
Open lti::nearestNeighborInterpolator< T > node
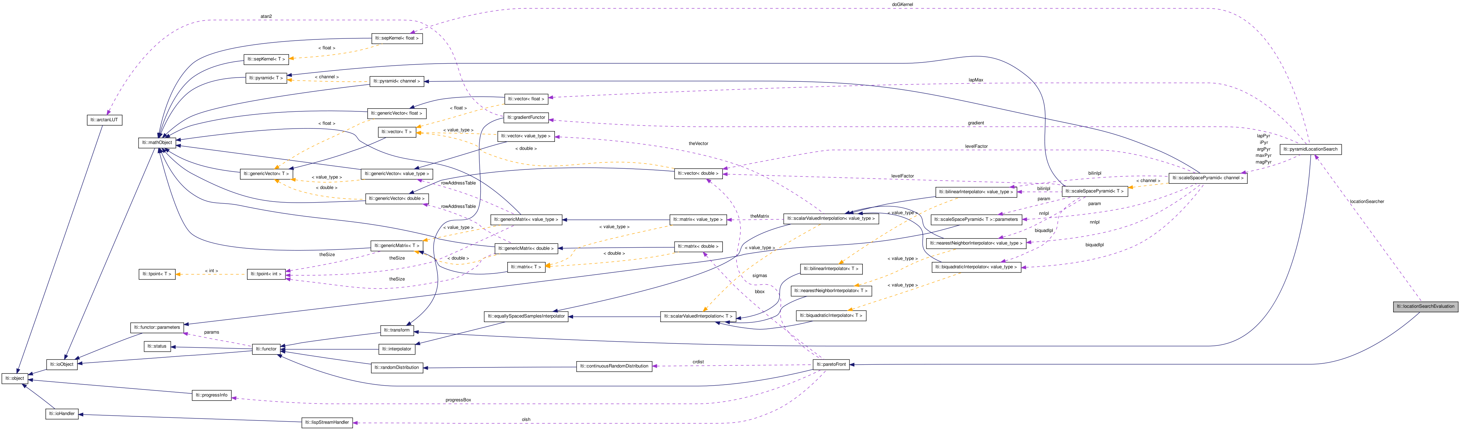[x=831, y=291]
